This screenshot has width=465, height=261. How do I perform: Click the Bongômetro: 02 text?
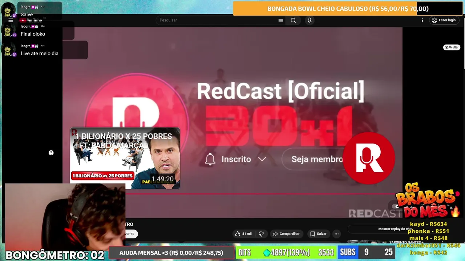[55, 255]
